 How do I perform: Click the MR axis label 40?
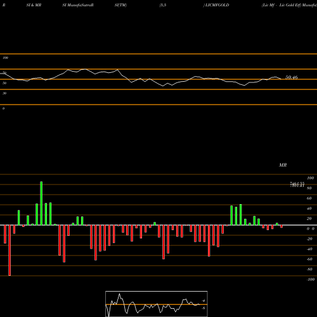tap(309, 209)
